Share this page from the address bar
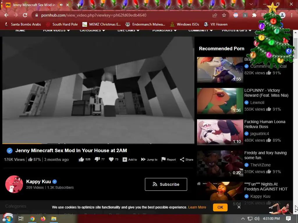Image resolution: width=298 pixels, height=223 pixels. [215, 15]
